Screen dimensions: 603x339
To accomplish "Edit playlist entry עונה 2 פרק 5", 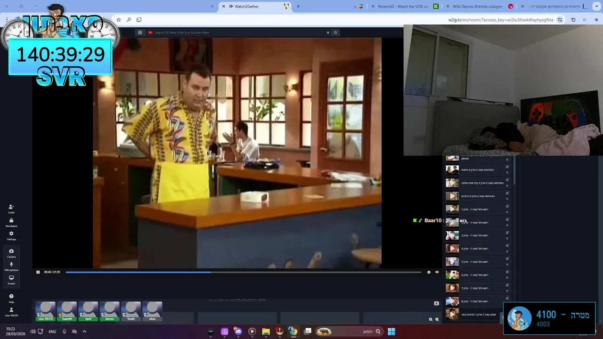I will pyautogui.click(x=507, y=180).
